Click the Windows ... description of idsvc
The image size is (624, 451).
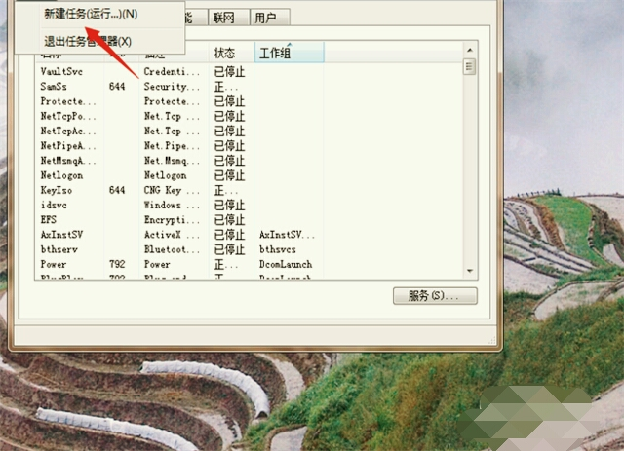pos(172,206)
